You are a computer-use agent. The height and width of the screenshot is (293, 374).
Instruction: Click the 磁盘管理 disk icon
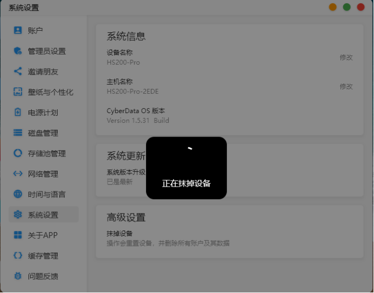click(x=18, y=133)
